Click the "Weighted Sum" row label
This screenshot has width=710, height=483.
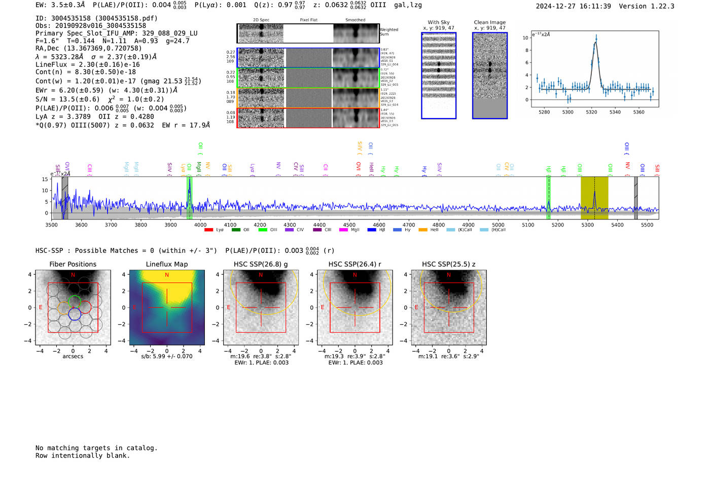click(389, 32)
